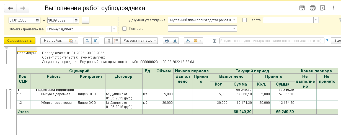The height and width of the screenshot is (135, 341).
Task: Click the sigma sum icon
Action: point(215,41)
